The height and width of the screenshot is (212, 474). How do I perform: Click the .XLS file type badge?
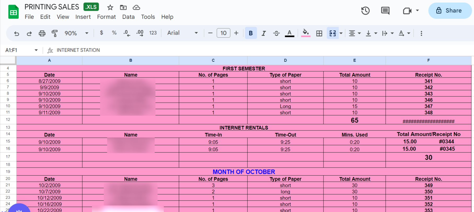(x=91, y=7)
